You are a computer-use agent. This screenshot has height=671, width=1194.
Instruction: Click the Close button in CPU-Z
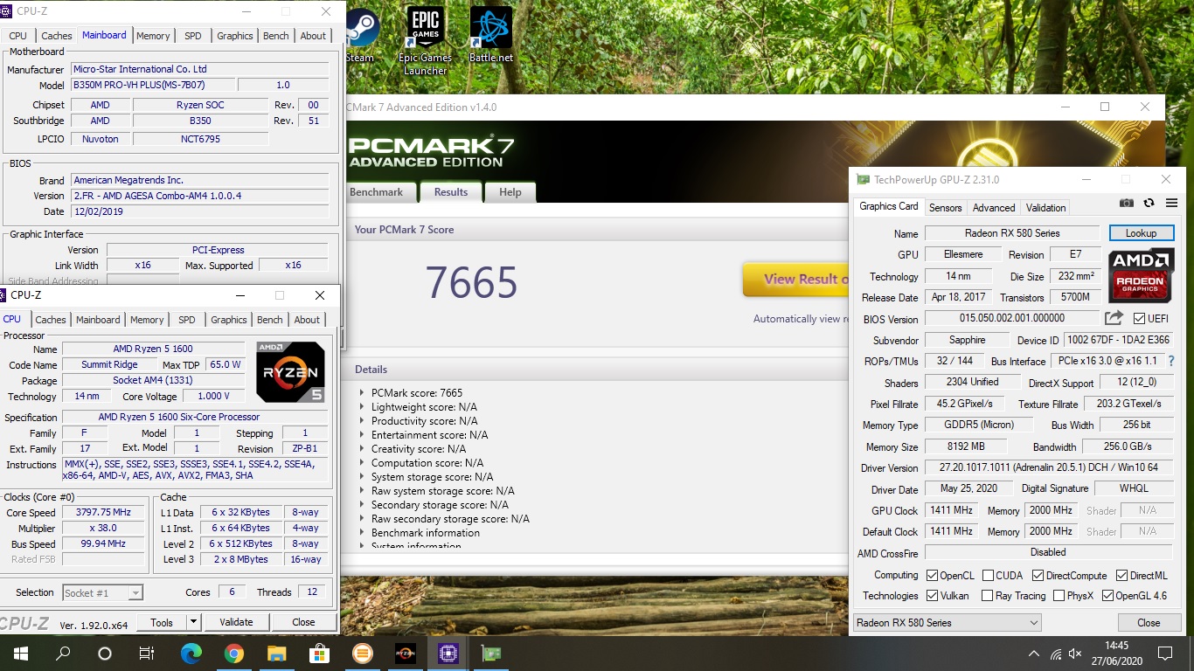(303, 622)
